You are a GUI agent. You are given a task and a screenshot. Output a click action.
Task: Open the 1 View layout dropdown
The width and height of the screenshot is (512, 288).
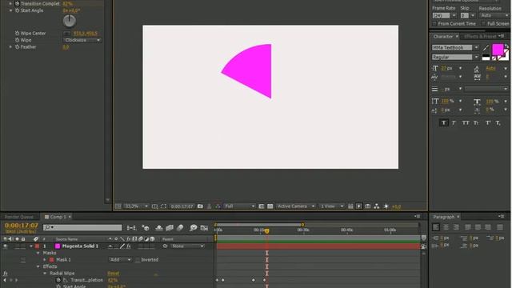(x=332, y=206)
